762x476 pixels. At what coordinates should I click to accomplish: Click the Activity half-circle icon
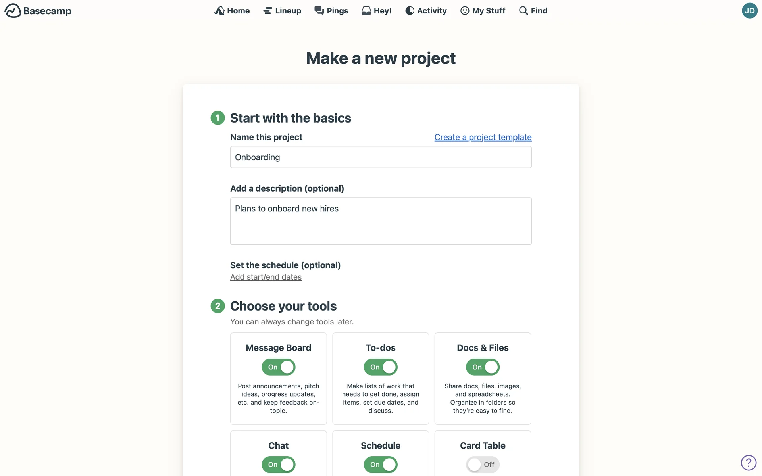[410, 11]
